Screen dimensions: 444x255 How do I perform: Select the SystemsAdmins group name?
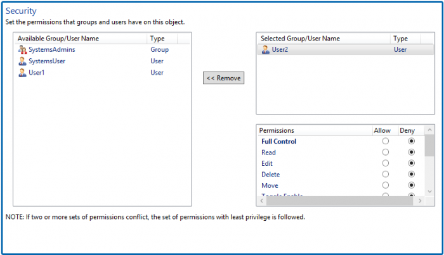(52, 49)
